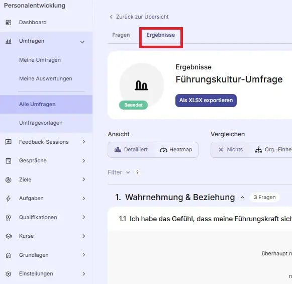Open Dashboard from sidebar
The image size is (292, 284).
pyautogui.click(x=33, y=22)
